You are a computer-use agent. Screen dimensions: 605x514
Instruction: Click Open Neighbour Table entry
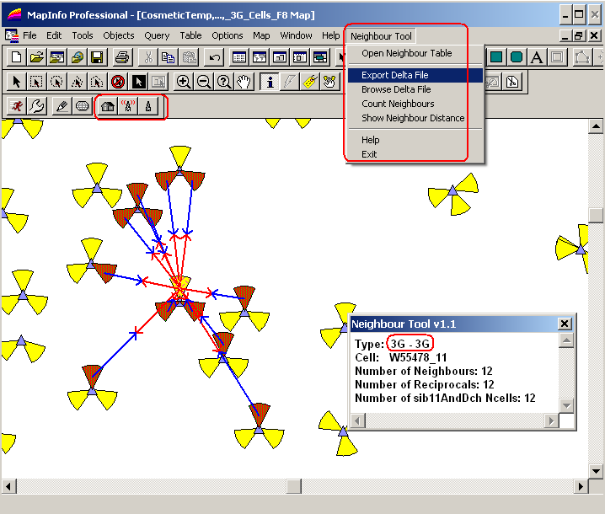coord(406,53)
